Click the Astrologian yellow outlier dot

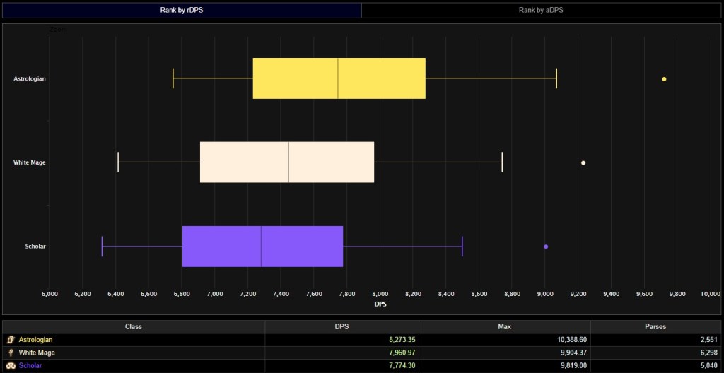point(664,79)
